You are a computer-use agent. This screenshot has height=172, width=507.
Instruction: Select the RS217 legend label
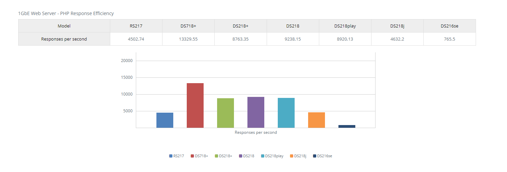179,156
